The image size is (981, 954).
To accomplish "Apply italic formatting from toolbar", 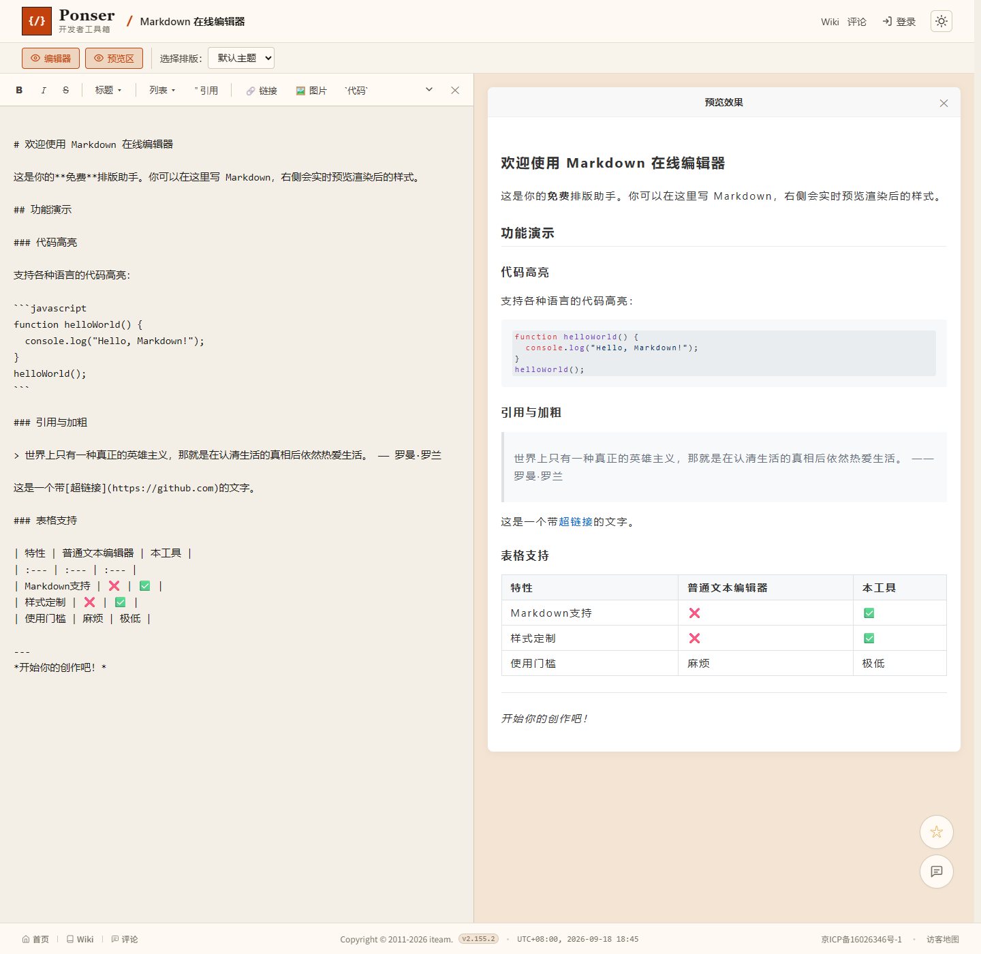I will point(43,90).
